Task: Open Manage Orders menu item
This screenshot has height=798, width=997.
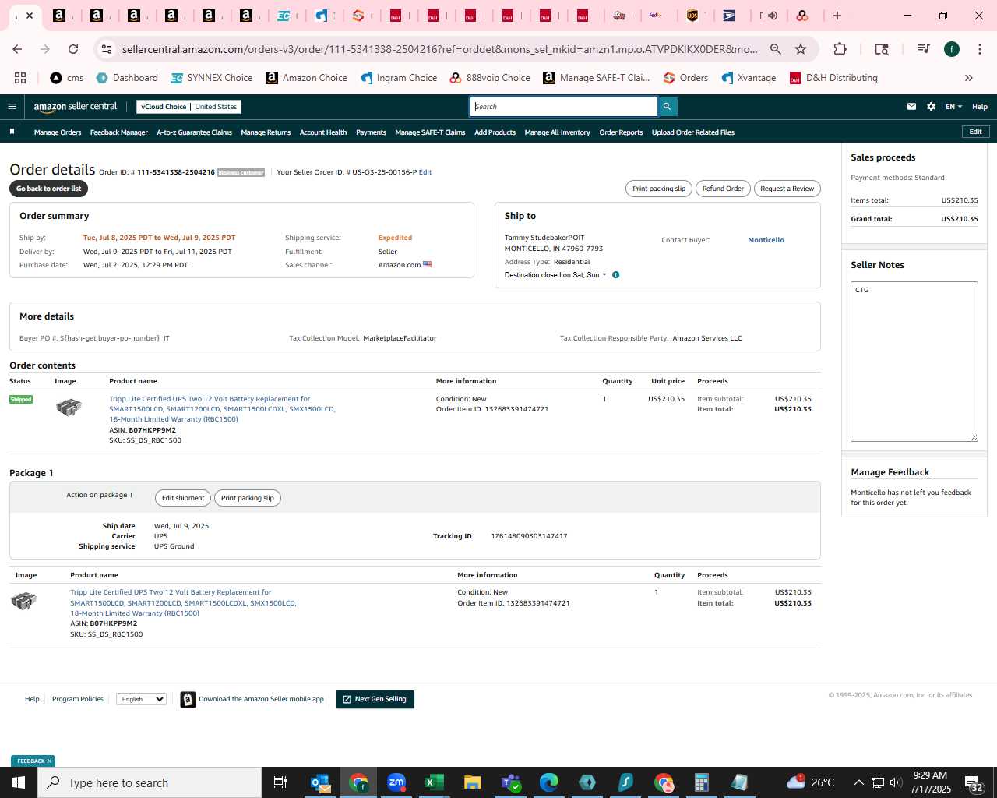Action: [58, 132]
